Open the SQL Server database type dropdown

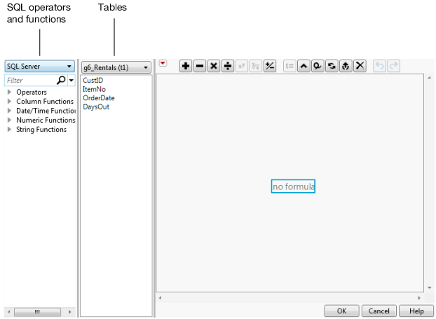tap(40, 66)
